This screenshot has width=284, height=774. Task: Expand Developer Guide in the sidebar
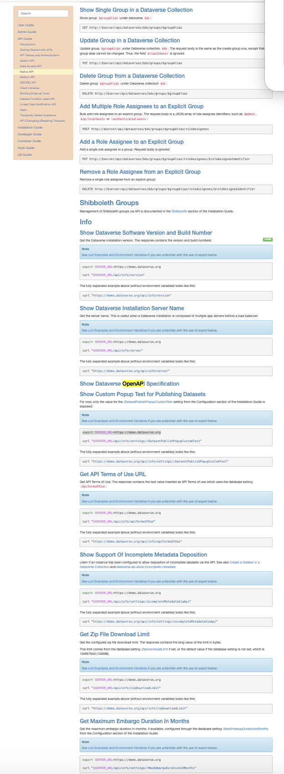30,134
